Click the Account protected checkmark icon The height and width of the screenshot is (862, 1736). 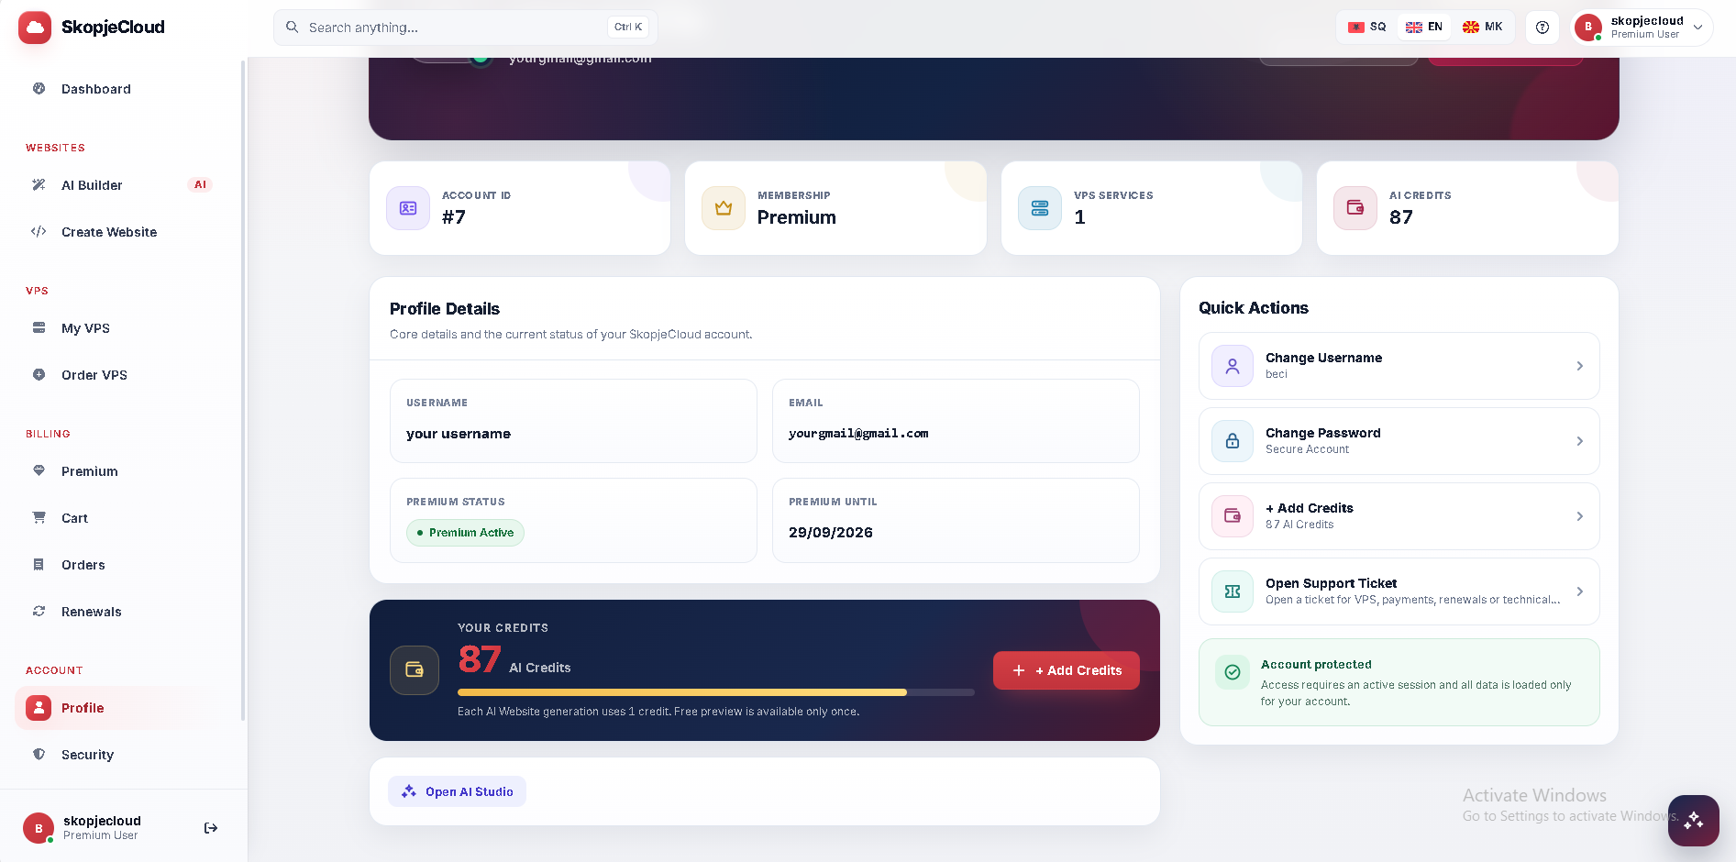click(1233, 672)
